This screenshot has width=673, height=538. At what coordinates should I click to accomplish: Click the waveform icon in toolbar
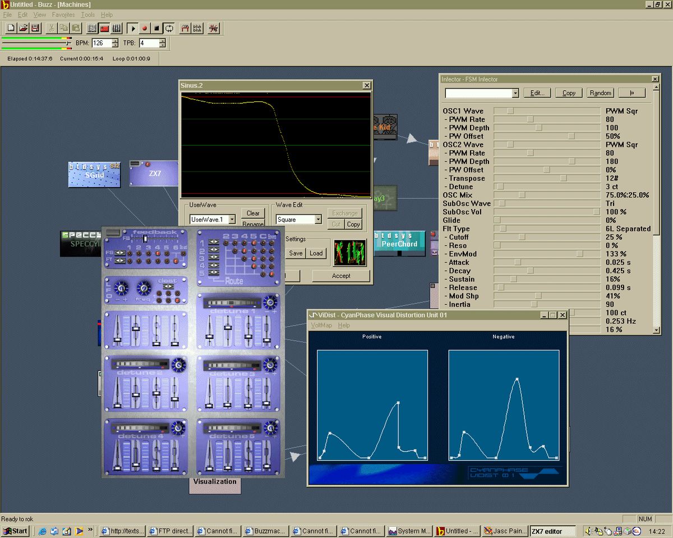(x=213, y=28)
